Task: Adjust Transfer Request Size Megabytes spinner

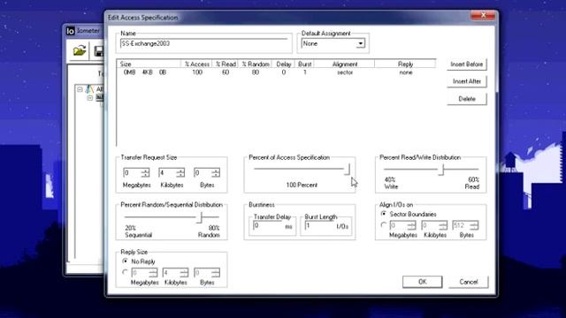Action: pyautogui.click(x=145, y=173)
